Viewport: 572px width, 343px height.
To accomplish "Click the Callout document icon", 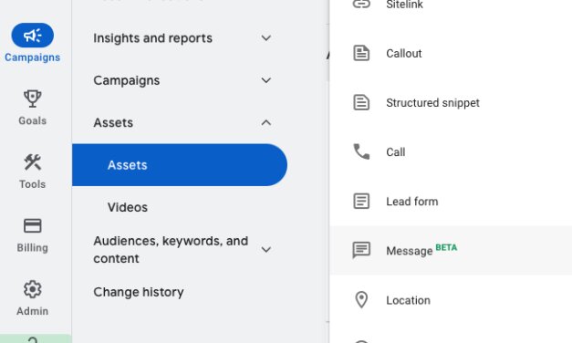I will click(361, 53).
